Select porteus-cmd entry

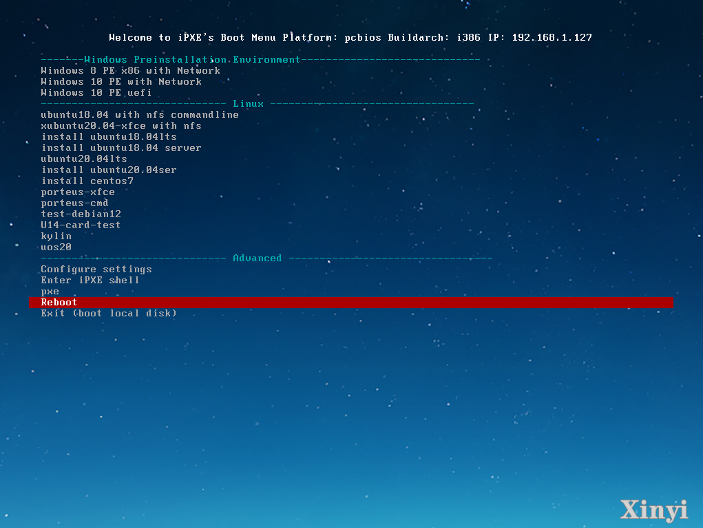pos(74,203)
